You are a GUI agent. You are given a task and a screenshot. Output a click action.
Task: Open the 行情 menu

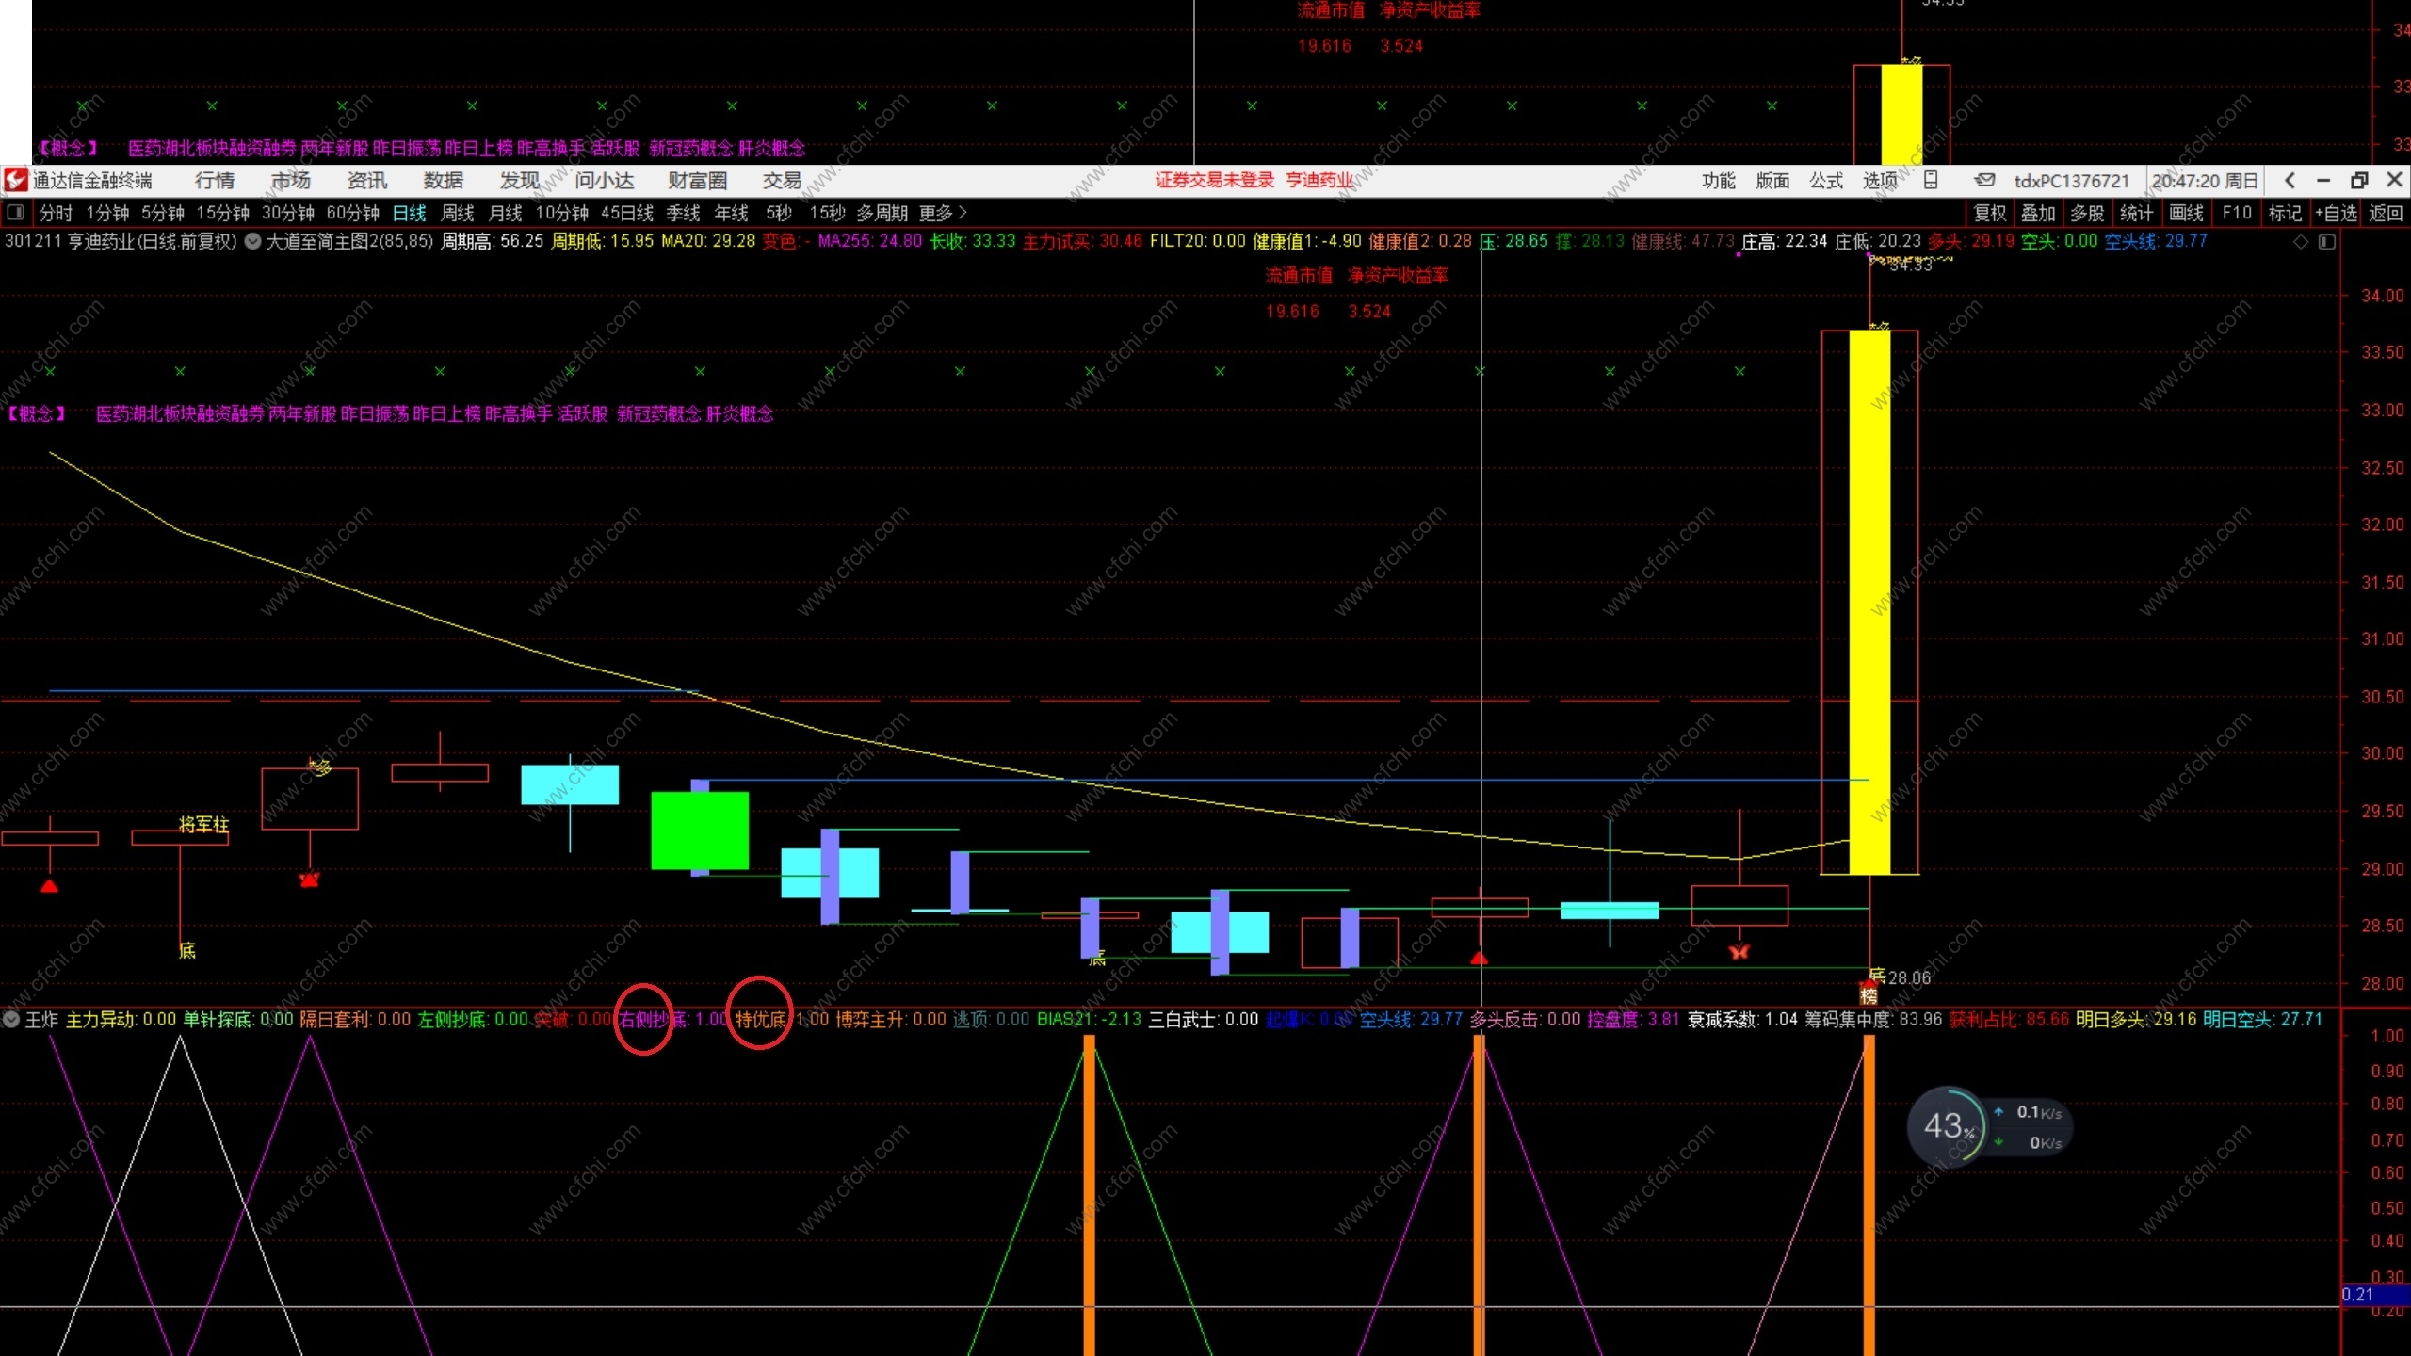click(214, 180)
